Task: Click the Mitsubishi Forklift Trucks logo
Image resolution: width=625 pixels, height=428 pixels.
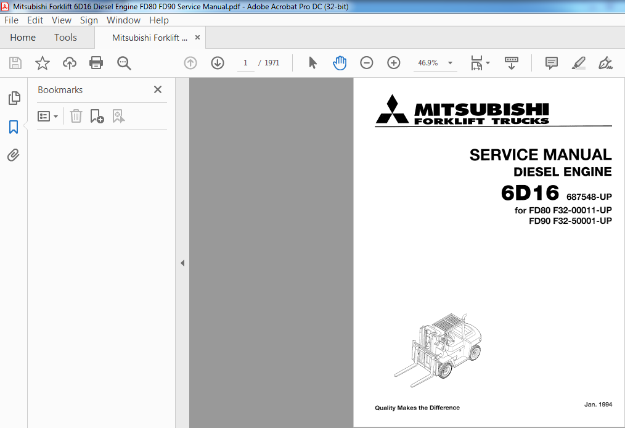Action: [x=462, y=110]
